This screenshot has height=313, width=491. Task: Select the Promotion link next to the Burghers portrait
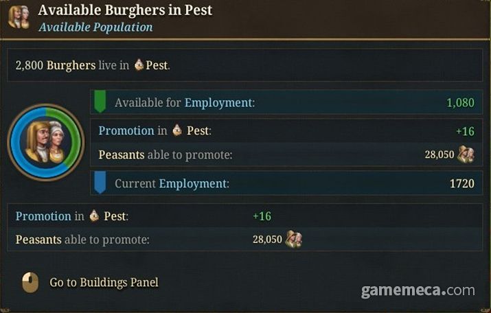pyautogui.click(x=126, y=130)
